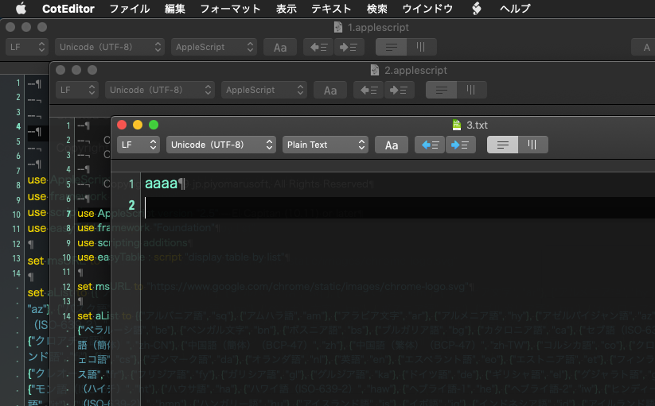Click line number 14 in 2.applescript gutter
The image size is (655, 406).
click(66, 316)
